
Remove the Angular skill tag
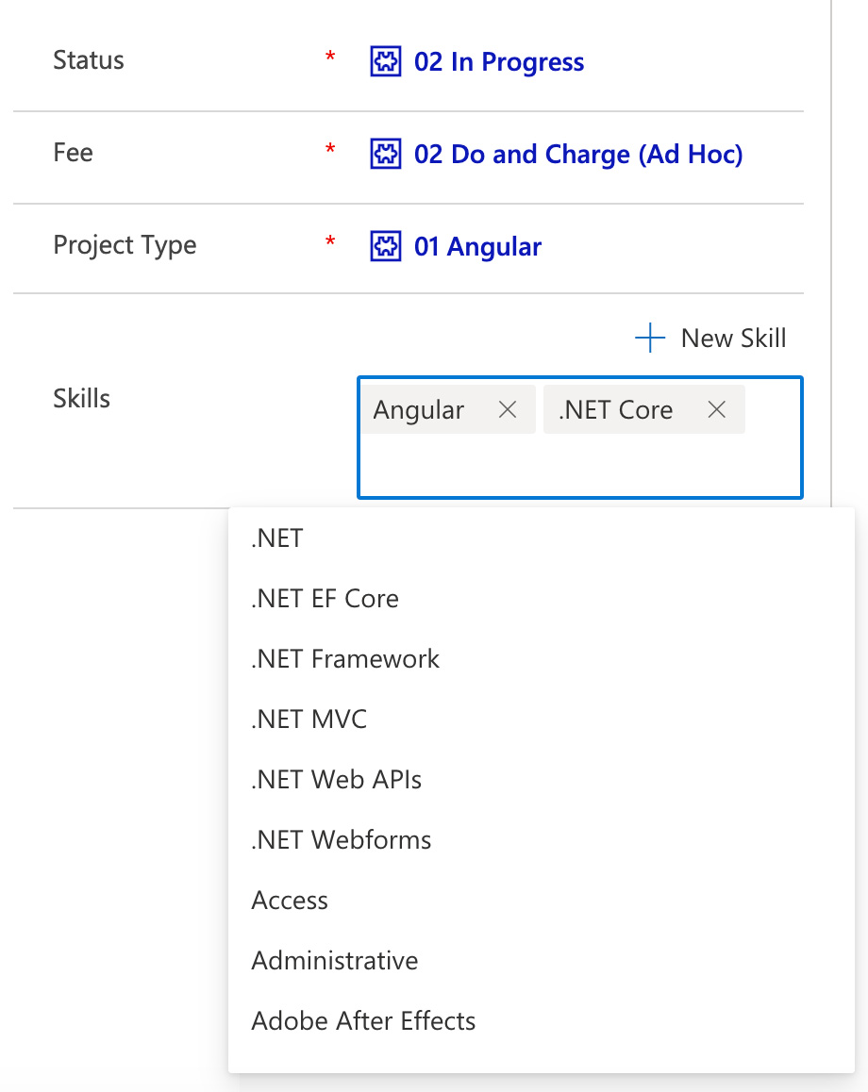508,409
